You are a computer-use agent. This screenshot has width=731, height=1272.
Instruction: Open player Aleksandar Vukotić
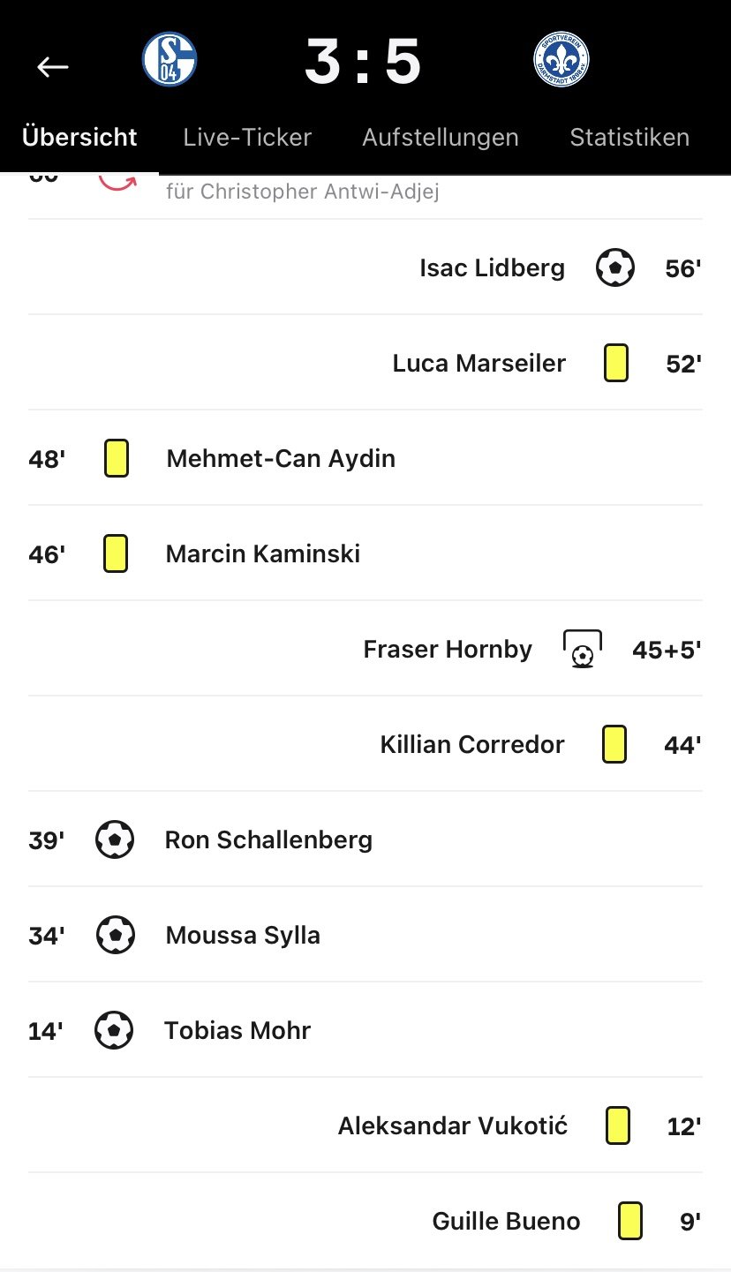453,1125
